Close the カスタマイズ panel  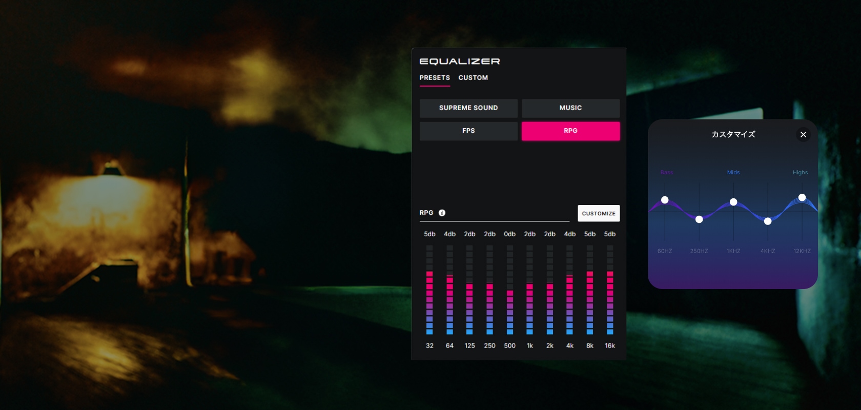tap(803, 134)
